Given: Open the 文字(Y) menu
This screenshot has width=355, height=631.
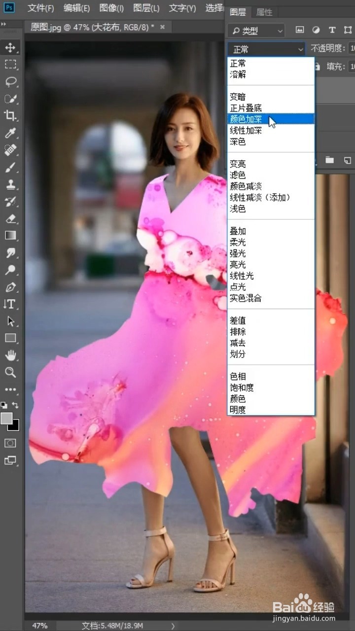Looking at the screenshot, I should [182, 8].
